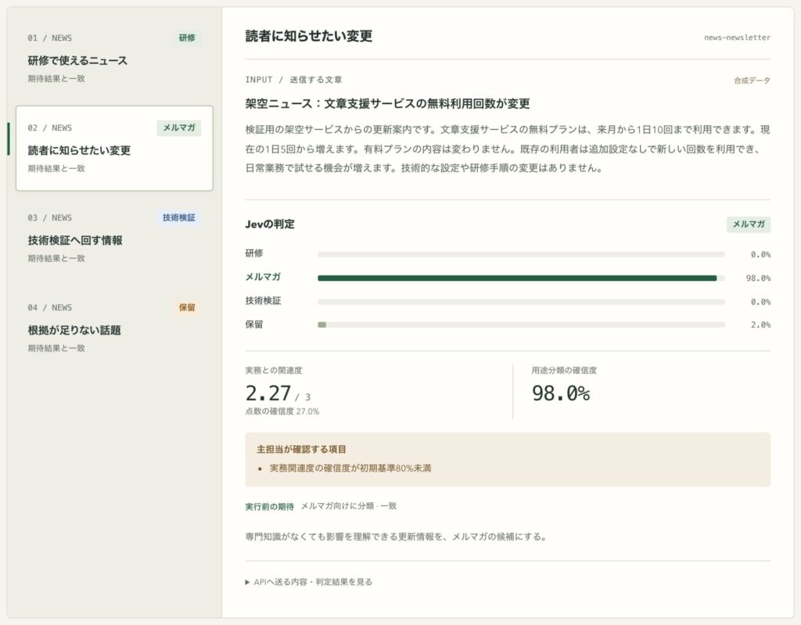Click the INPUT / 送信する文章 label
The width and height of the screenshot is (801, 625).
click(293, 79)
